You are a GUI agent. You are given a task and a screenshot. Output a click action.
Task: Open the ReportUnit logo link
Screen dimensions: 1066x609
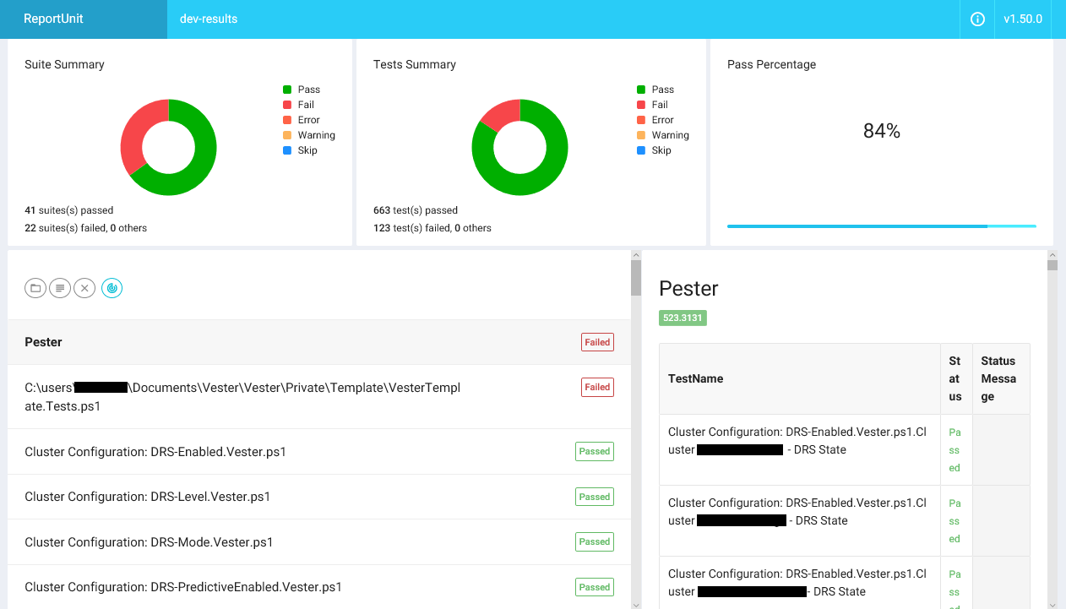click(53, 19)
